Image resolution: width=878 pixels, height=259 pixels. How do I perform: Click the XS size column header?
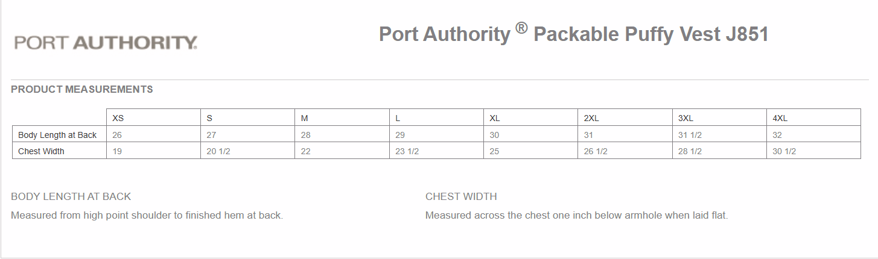coord(118,118)
